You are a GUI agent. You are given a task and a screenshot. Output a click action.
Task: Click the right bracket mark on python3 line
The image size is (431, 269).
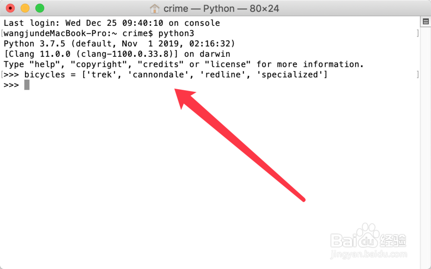[418, 33]
